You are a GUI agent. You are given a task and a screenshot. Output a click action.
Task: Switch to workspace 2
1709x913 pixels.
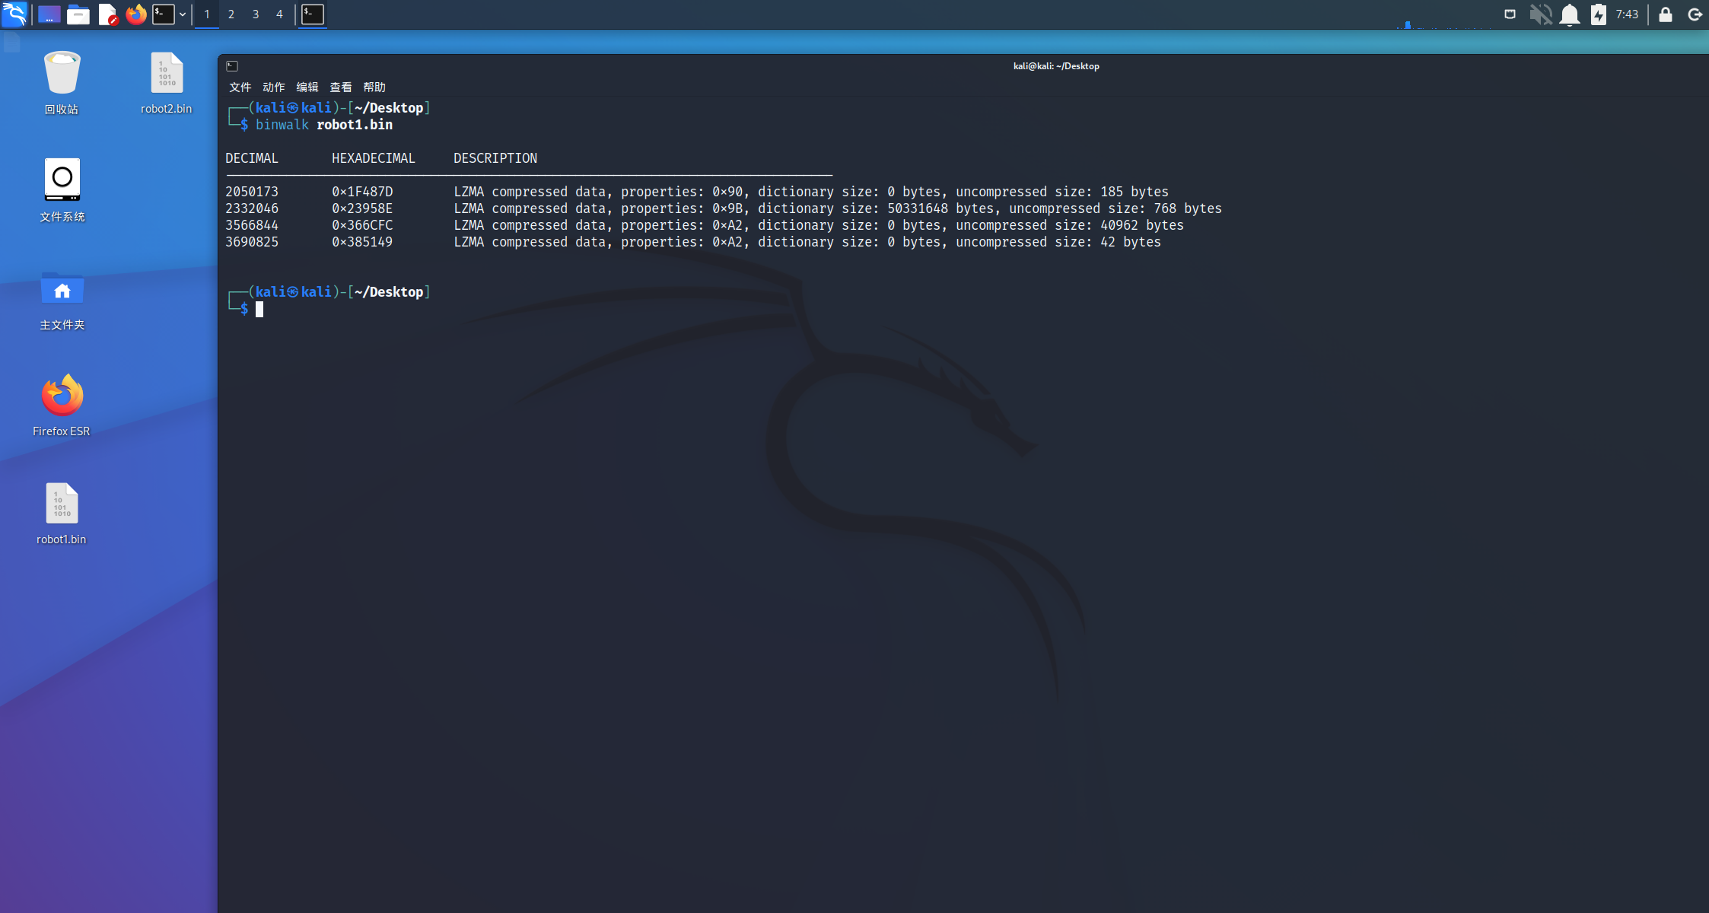coord(231,14)
